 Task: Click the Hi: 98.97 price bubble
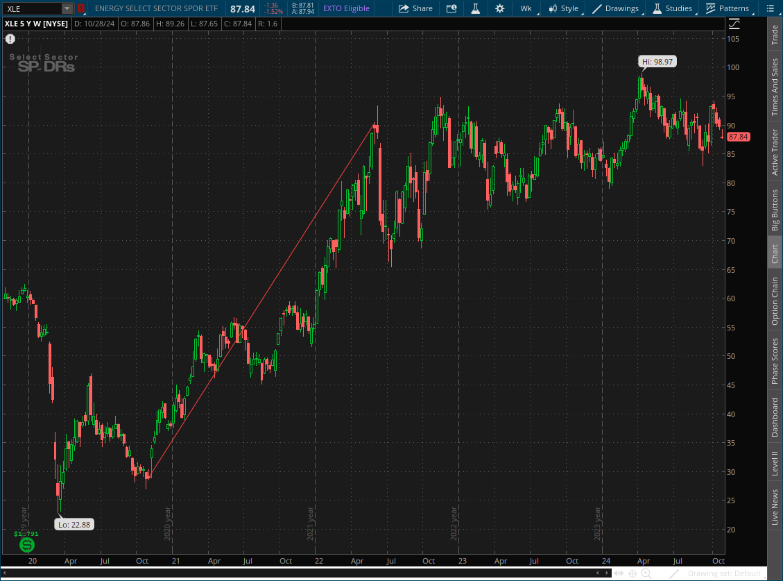[657, 62]
